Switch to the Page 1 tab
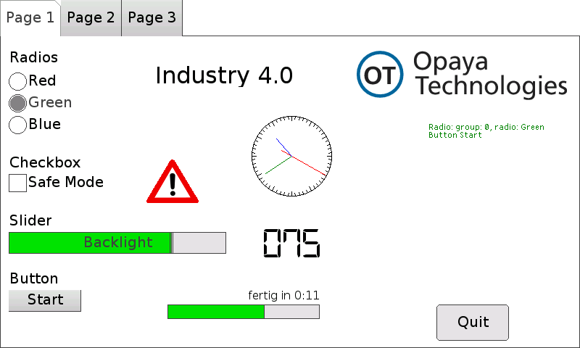 pos(30,17)
